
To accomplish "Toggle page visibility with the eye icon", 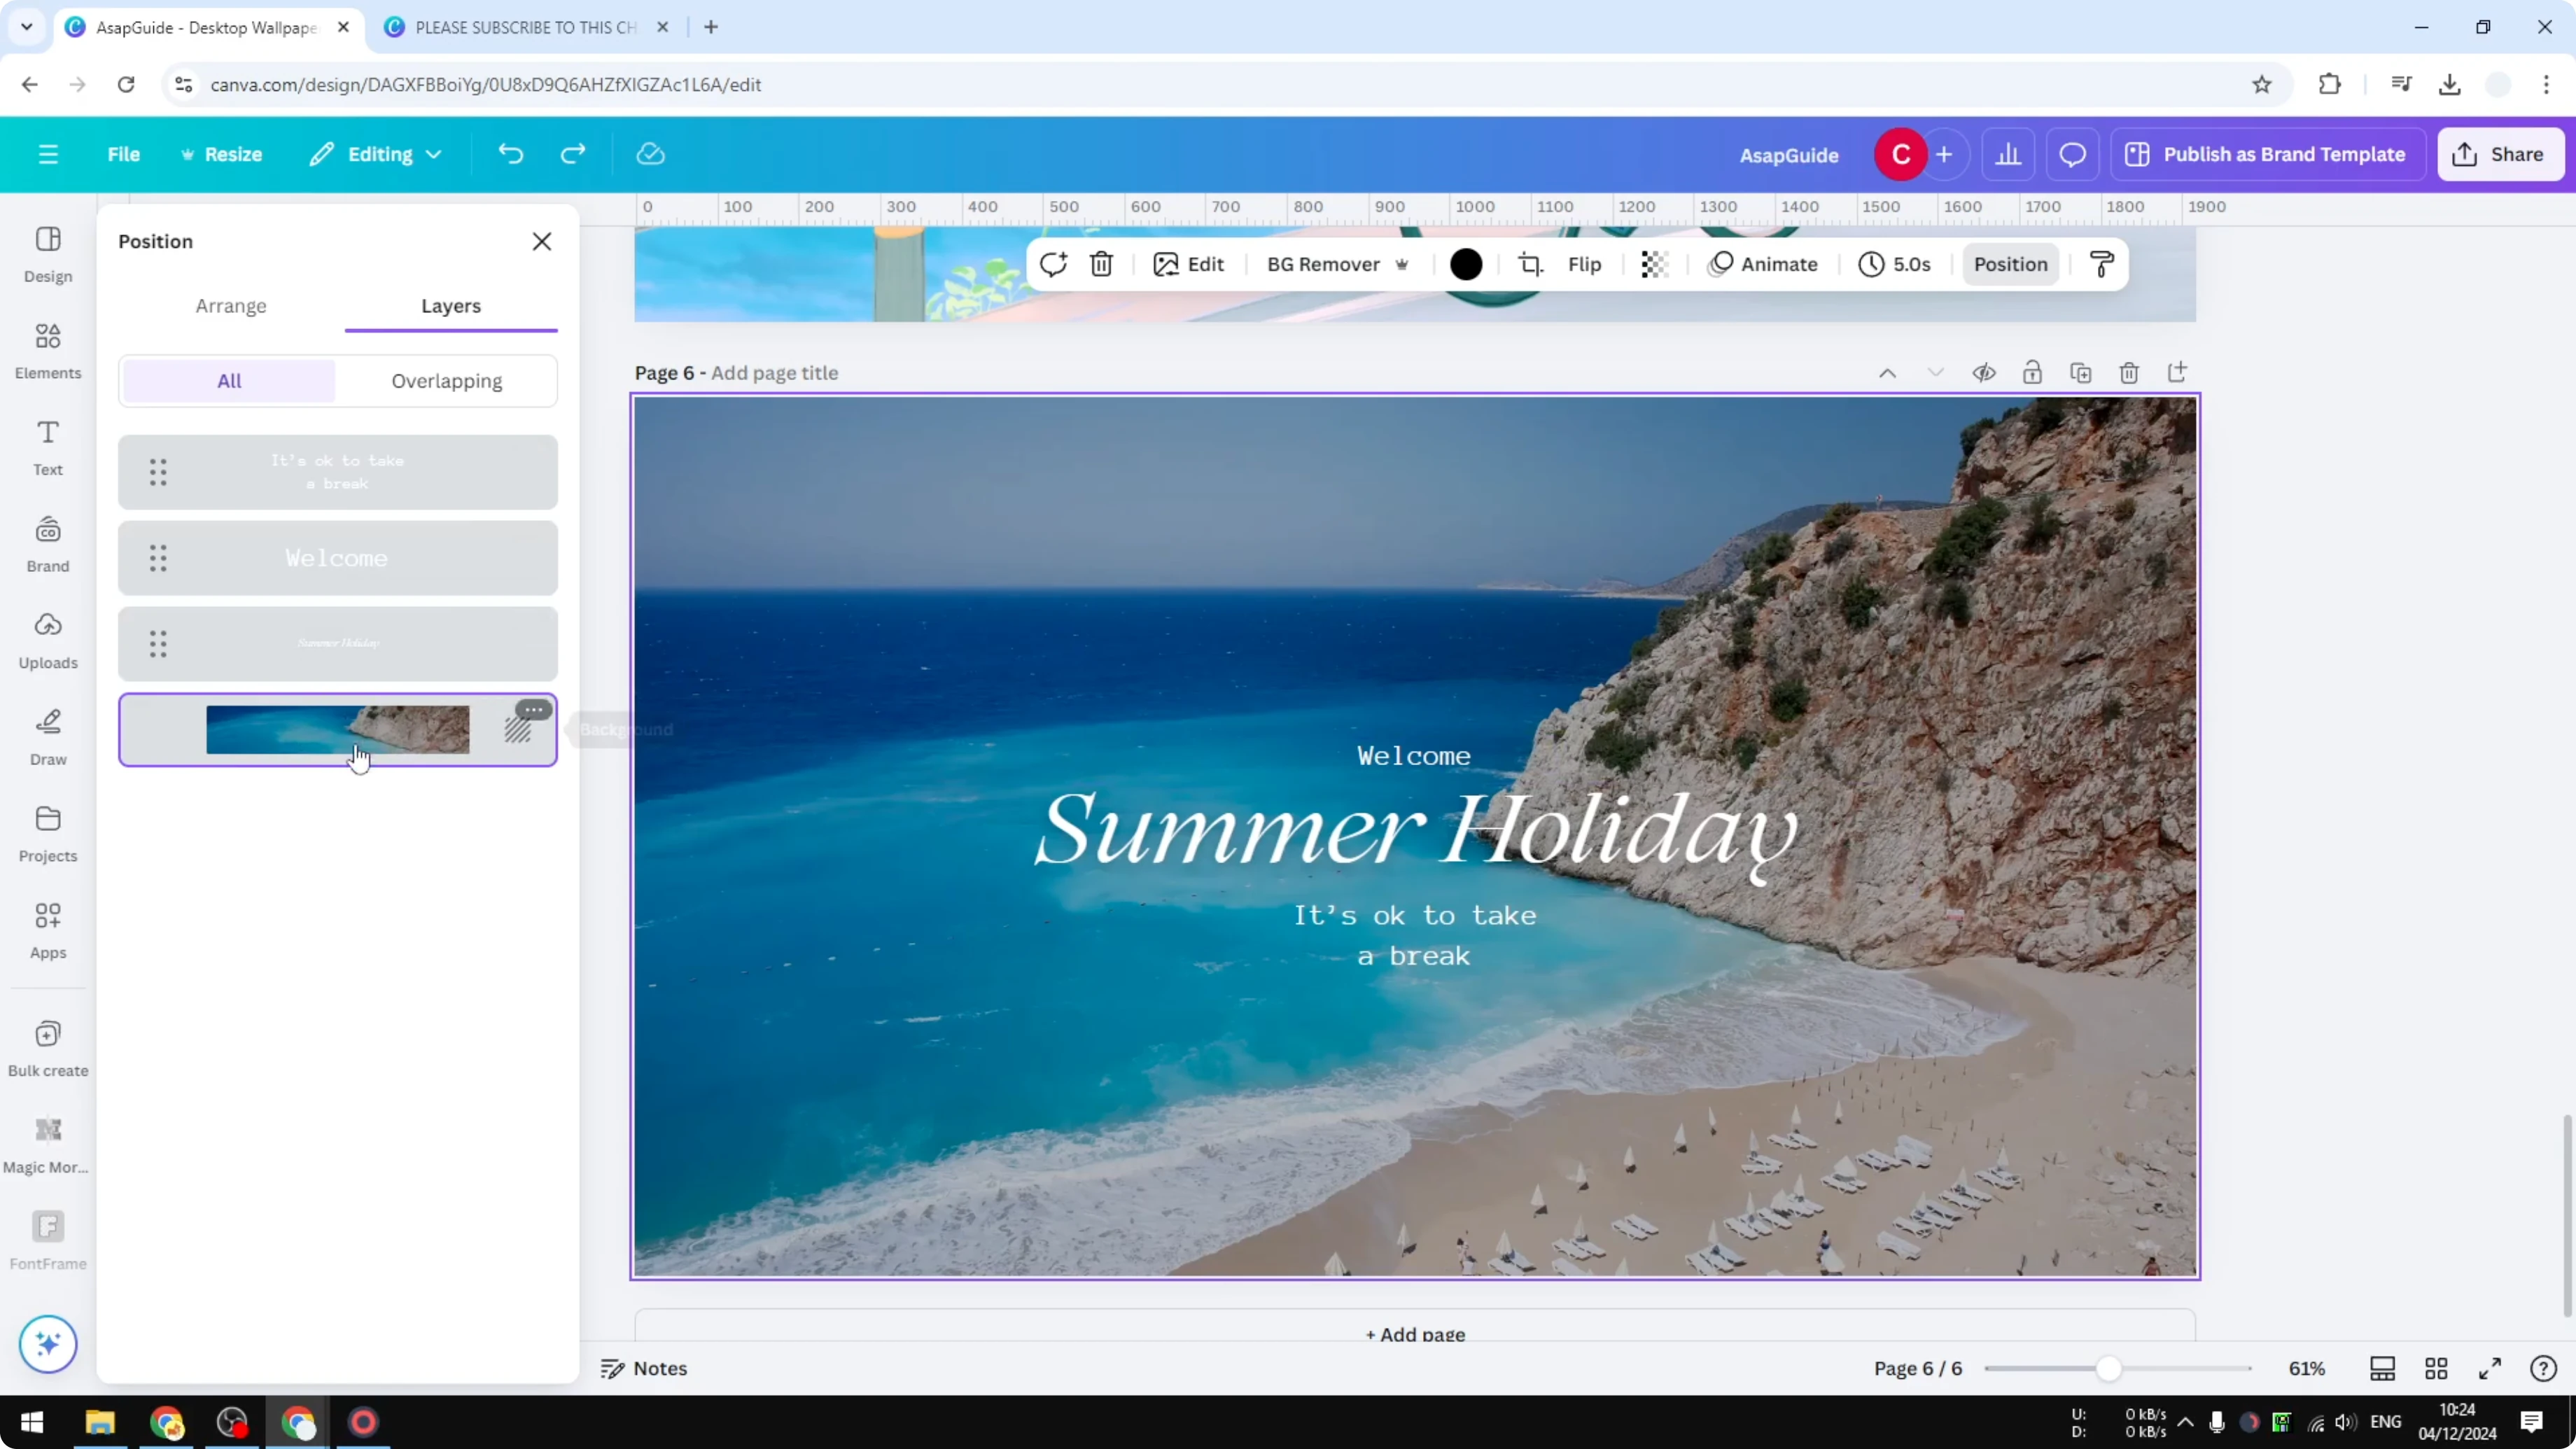I will [x=1984, y=372].
